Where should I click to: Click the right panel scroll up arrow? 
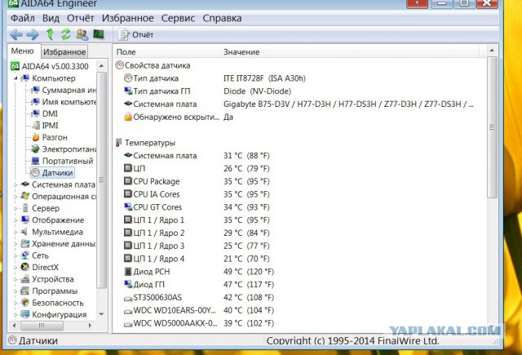[492, 51]
